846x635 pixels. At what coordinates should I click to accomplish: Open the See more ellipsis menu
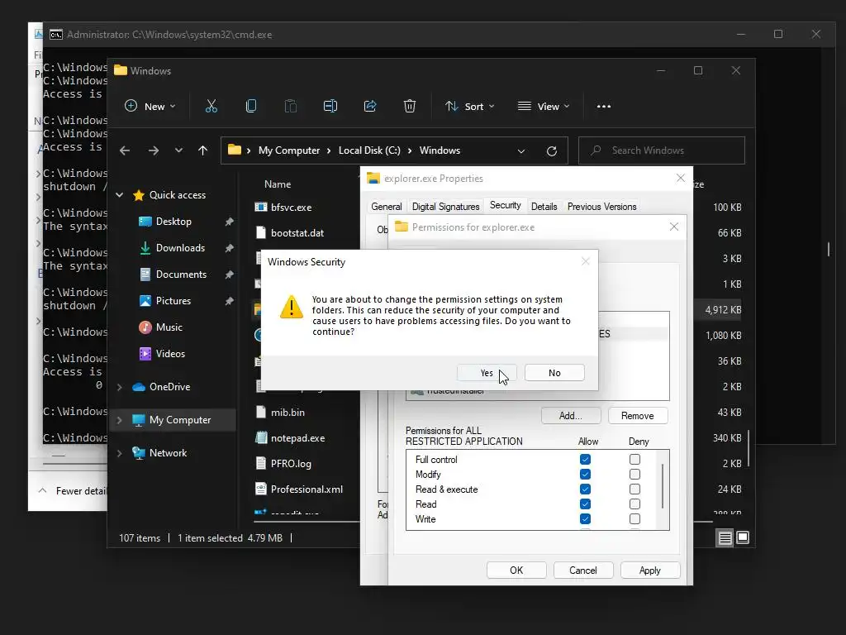(604, 107)
